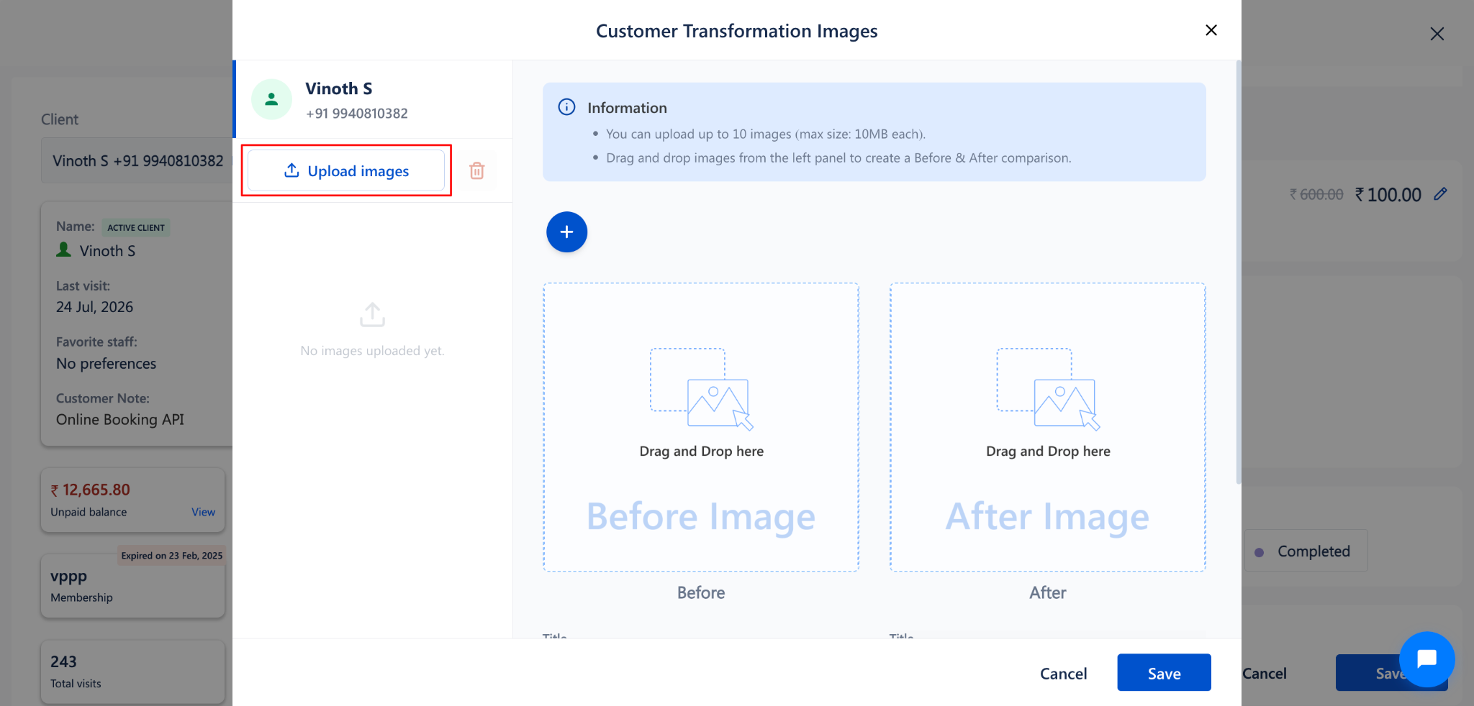Image resolution: width=1474 pixels, height=706 pixels.
Task: Click the phone number +91 9940810382
Action: 356,114
